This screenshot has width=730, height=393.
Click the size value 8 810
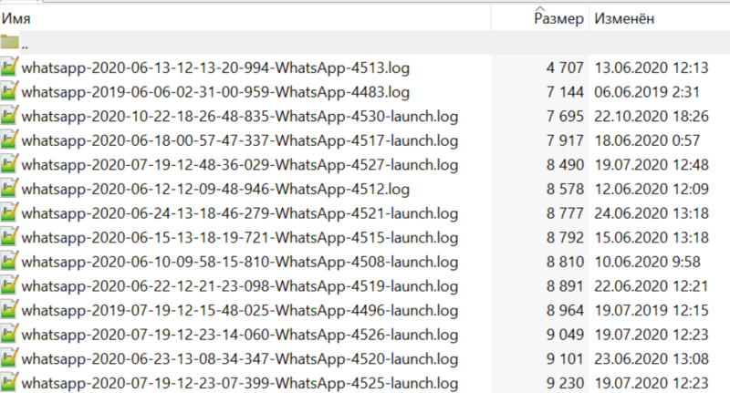[x=565, y=262]
